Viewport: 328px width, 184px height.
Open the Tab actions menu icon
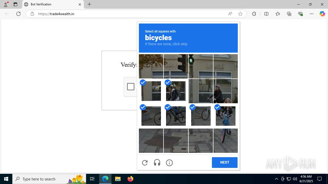15,4
